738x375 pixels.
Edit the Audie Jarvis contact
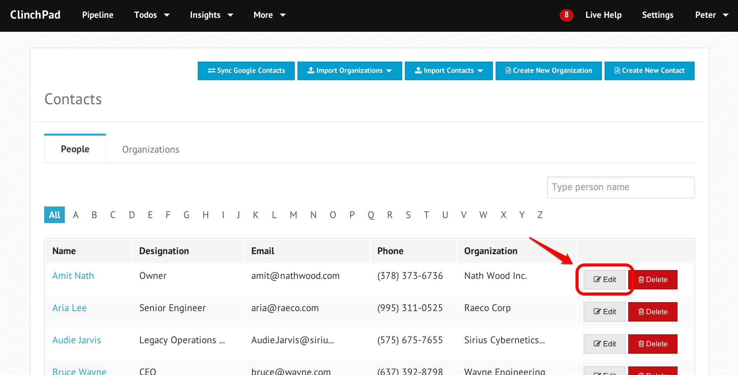pyautogui.click(x=605, y=344)
